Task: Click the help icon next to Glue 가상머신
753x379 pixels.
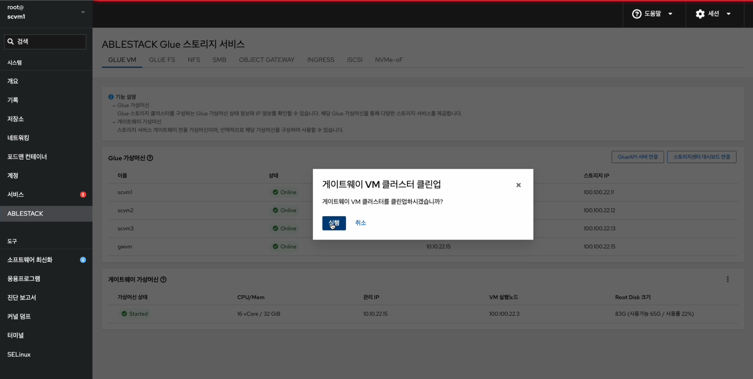Action: point(150,158)
